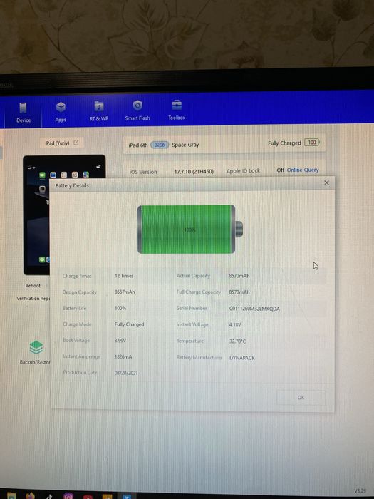Viewport: 374px width, 499px height.
Task: Open Backup/Restore green stack icon
Action: pos(36,347)
